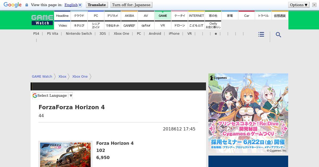319x167 pixels.
Task: Open the Owlly お金と暮らし tab
Action: [213, 25]
